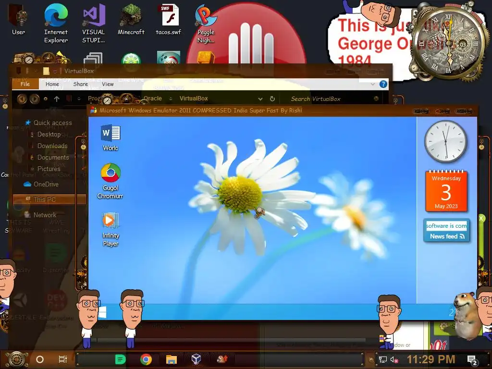Go up one folder level
492x369 pixels.
pos(57,99)
